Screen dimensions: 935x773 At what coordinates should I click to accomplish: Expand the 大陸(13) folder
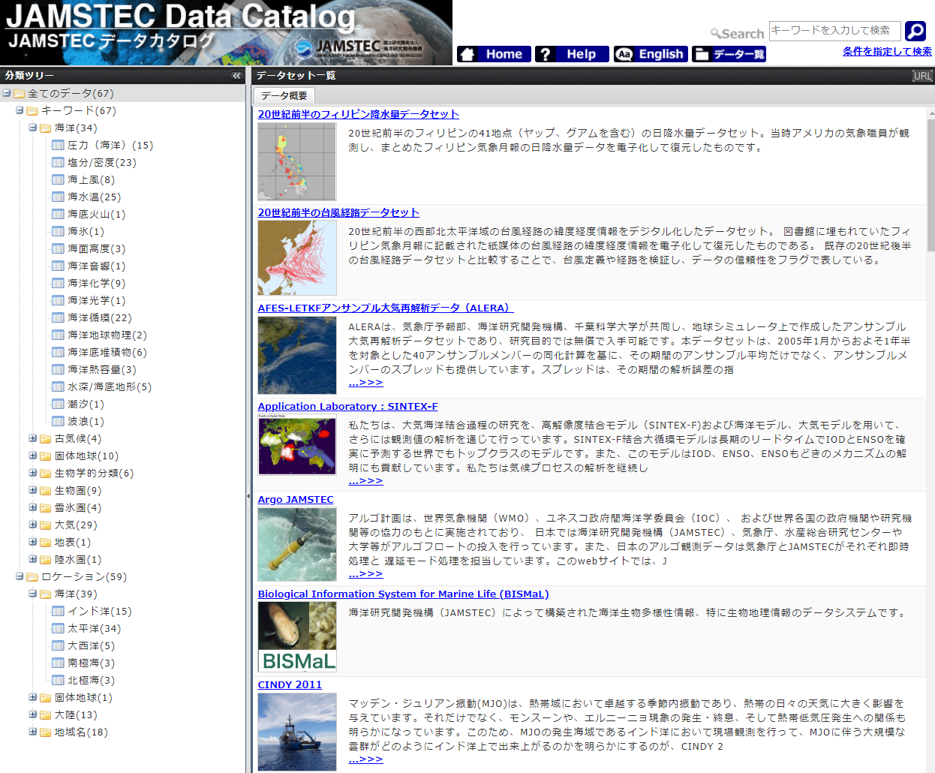(33, 714)
